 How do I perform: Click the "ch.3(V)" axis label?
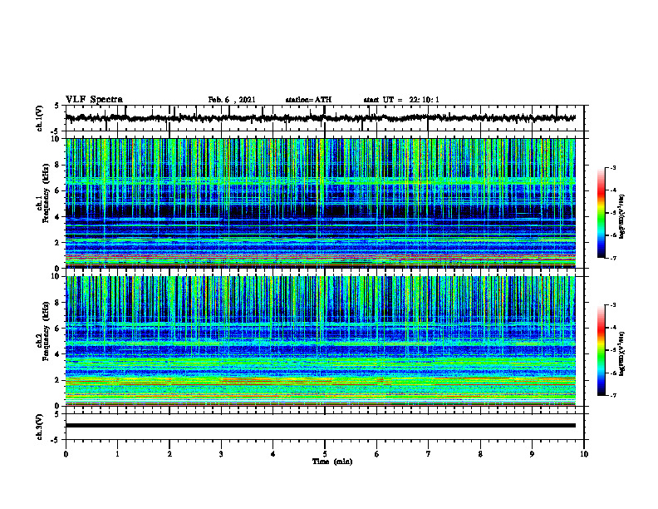pyautogui.click(x=39, y=427)
